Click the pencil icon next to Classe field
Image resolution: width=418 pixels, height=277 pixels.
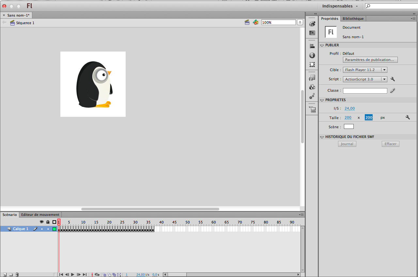pos(393,91)
